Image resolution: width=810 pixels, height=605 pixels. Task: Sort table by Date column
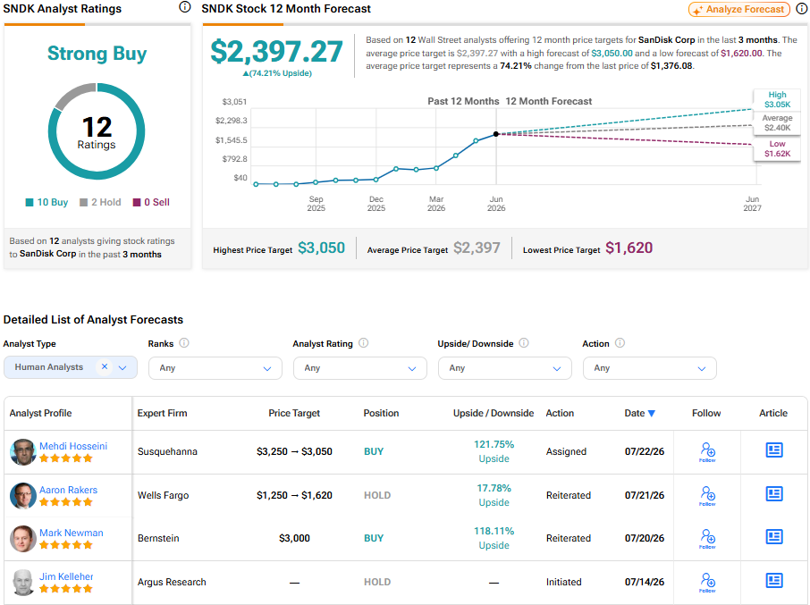(639, 413)
